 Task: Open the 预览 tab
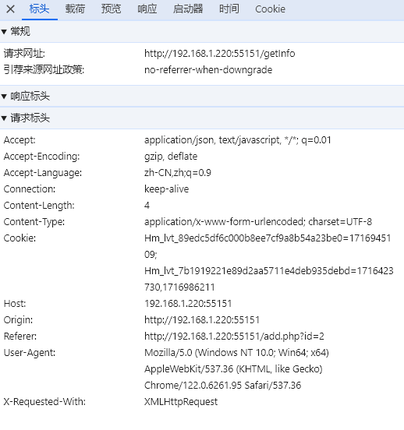pyautogui.click(x=111, y=9)
